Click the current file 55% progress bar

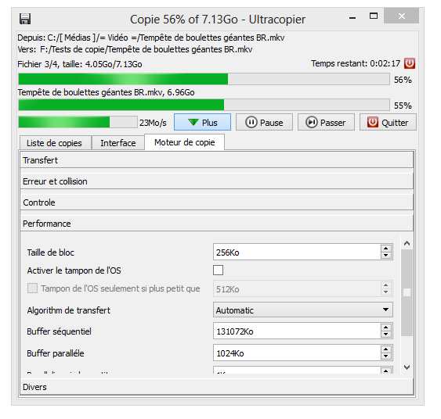click(204, 105)
